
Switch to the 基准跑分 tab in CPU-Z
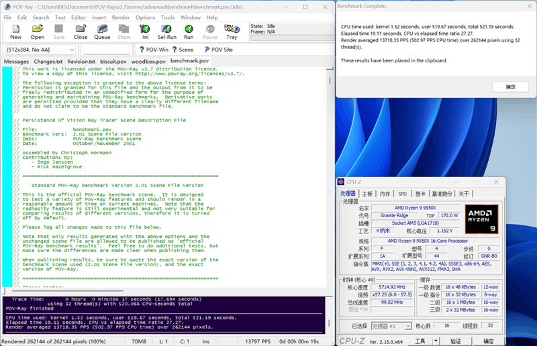pos(442,194)
